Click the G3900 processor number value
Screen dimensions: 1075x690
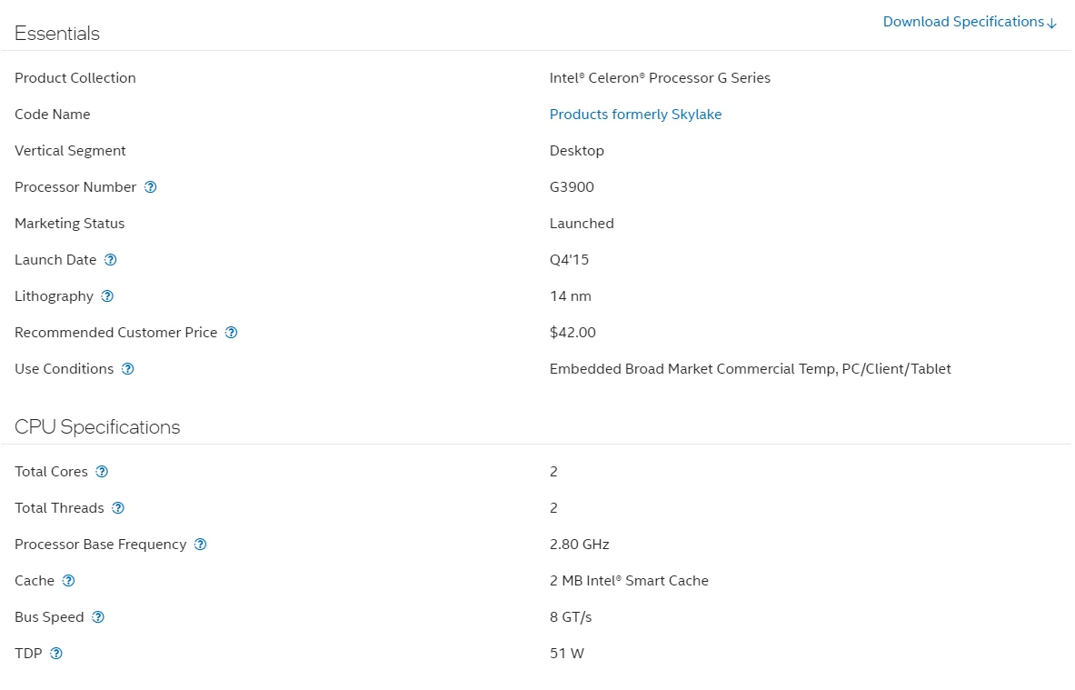pyautogui.click(x=572, y=187)
